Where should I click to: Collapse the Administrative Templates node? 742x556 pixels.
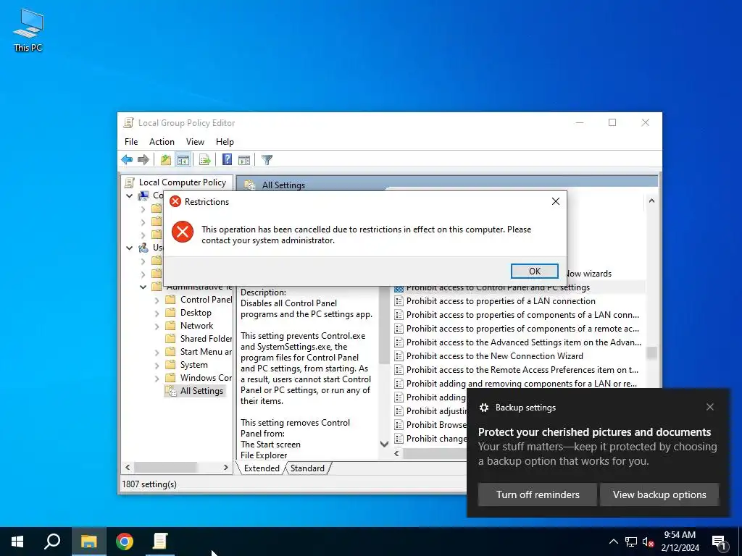point(143,287)
